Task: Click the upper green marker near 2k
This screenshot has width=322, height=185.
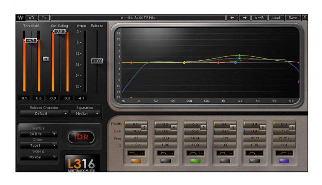Action: (x=239, y=55)
